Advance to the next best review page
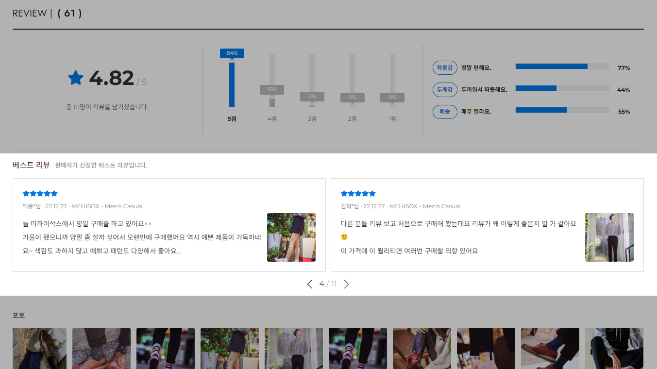Viewport: 657px width, 369px height. (x=346, y=284)
